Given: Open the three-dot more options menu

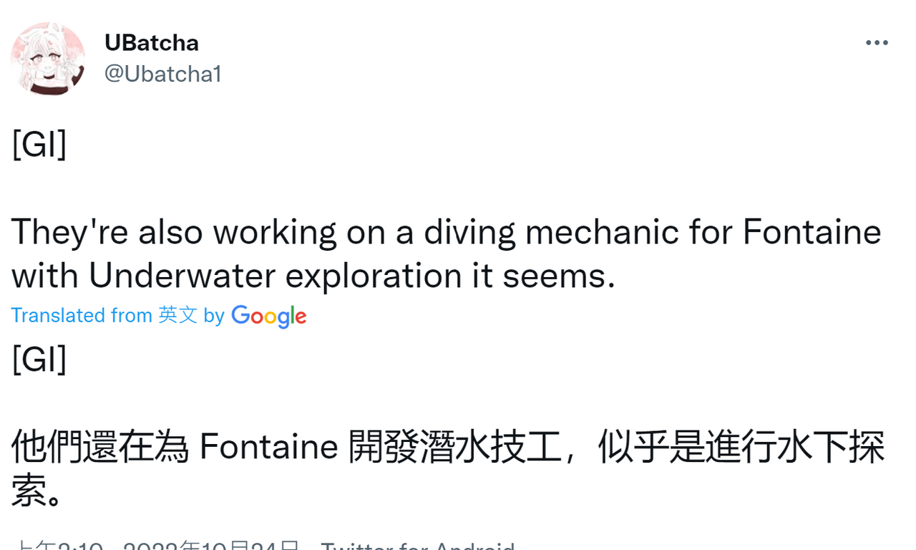Looking at the screenshot, I should click(x=877, y=44).
